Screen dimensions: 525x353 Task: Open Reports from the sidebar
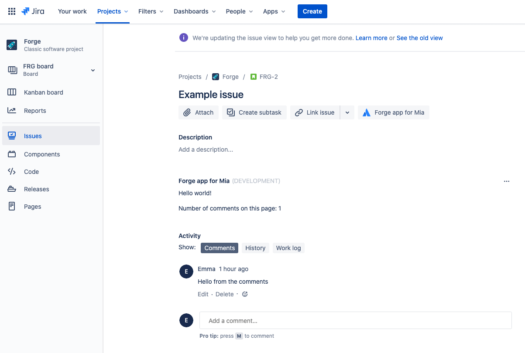[x=35, y=110]
